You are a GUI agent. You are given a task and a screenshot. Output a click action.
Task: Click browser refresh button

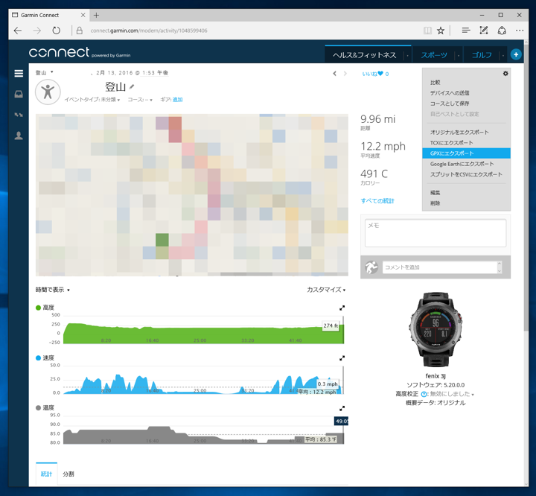[x=57, y=31]
